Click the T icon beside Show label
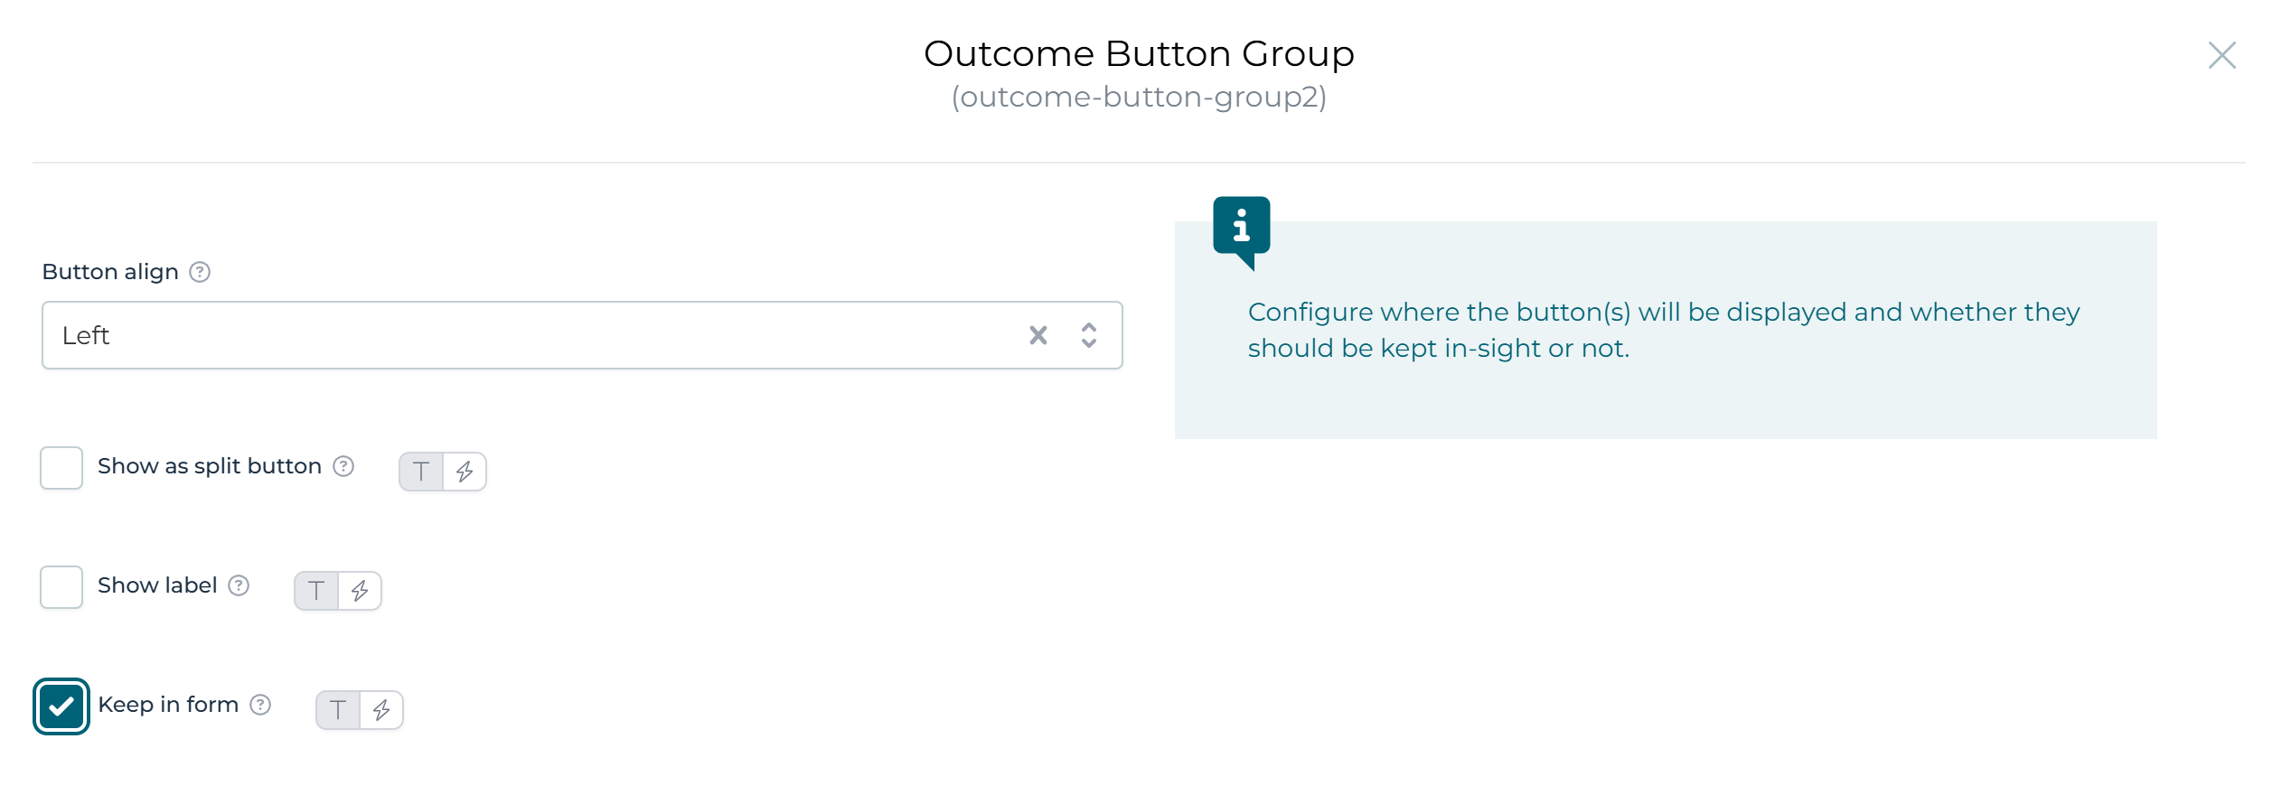Image resolution: width=2273 pixels, height=795 pixels. click(x=316, y=590)
